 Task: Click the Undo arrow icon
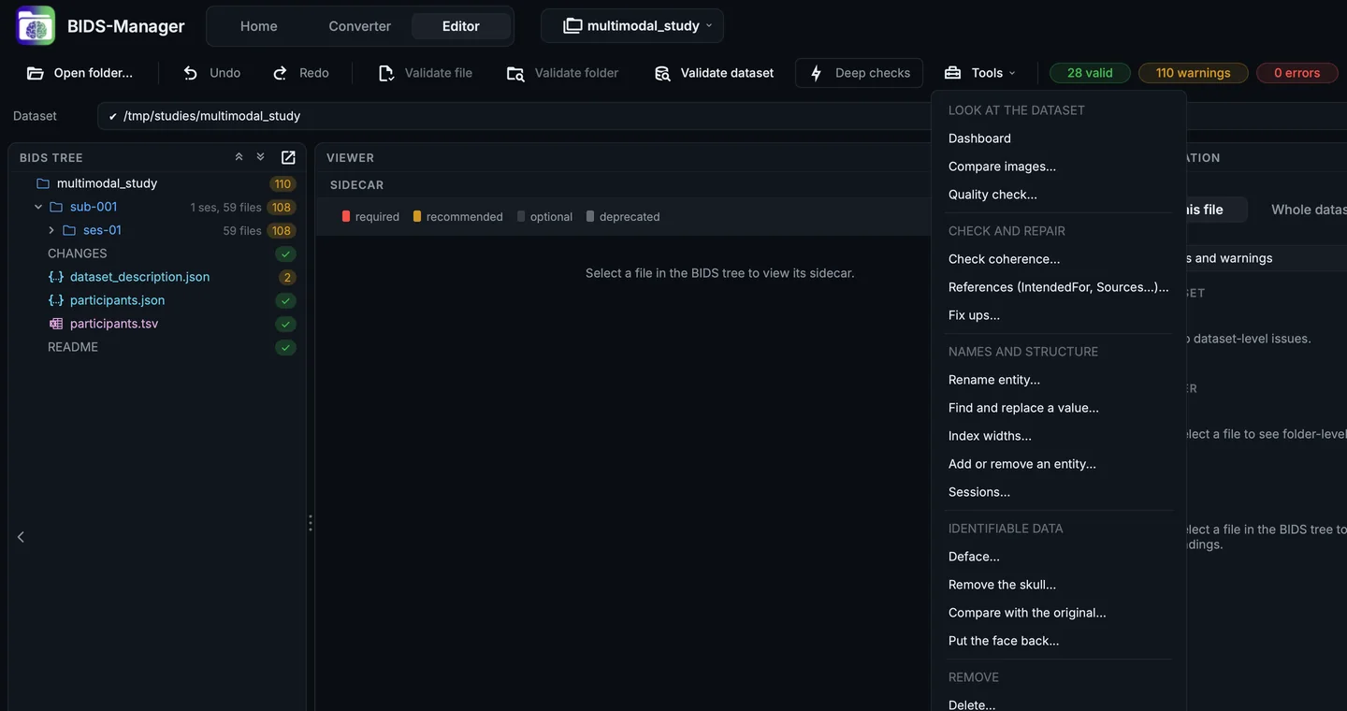pos(191,73)
